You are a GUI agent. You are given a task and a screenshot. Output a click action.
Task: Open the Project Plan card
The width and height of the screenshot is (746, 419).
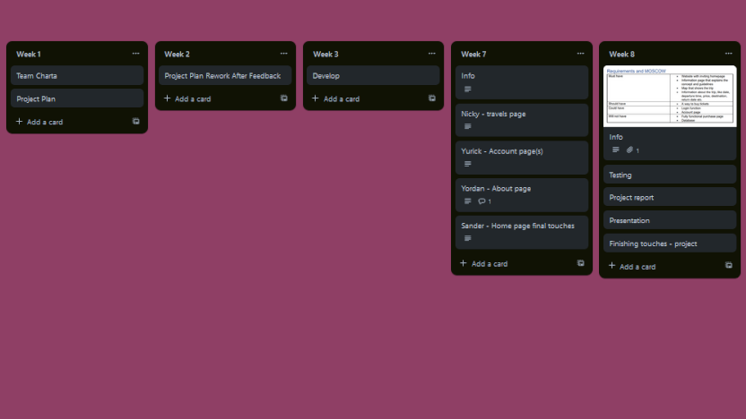(x=77, y=98)
